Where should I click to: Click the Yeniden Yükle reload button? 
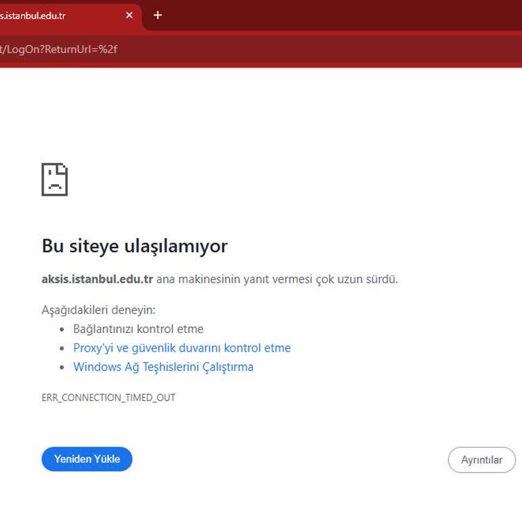tap(87, 459)
